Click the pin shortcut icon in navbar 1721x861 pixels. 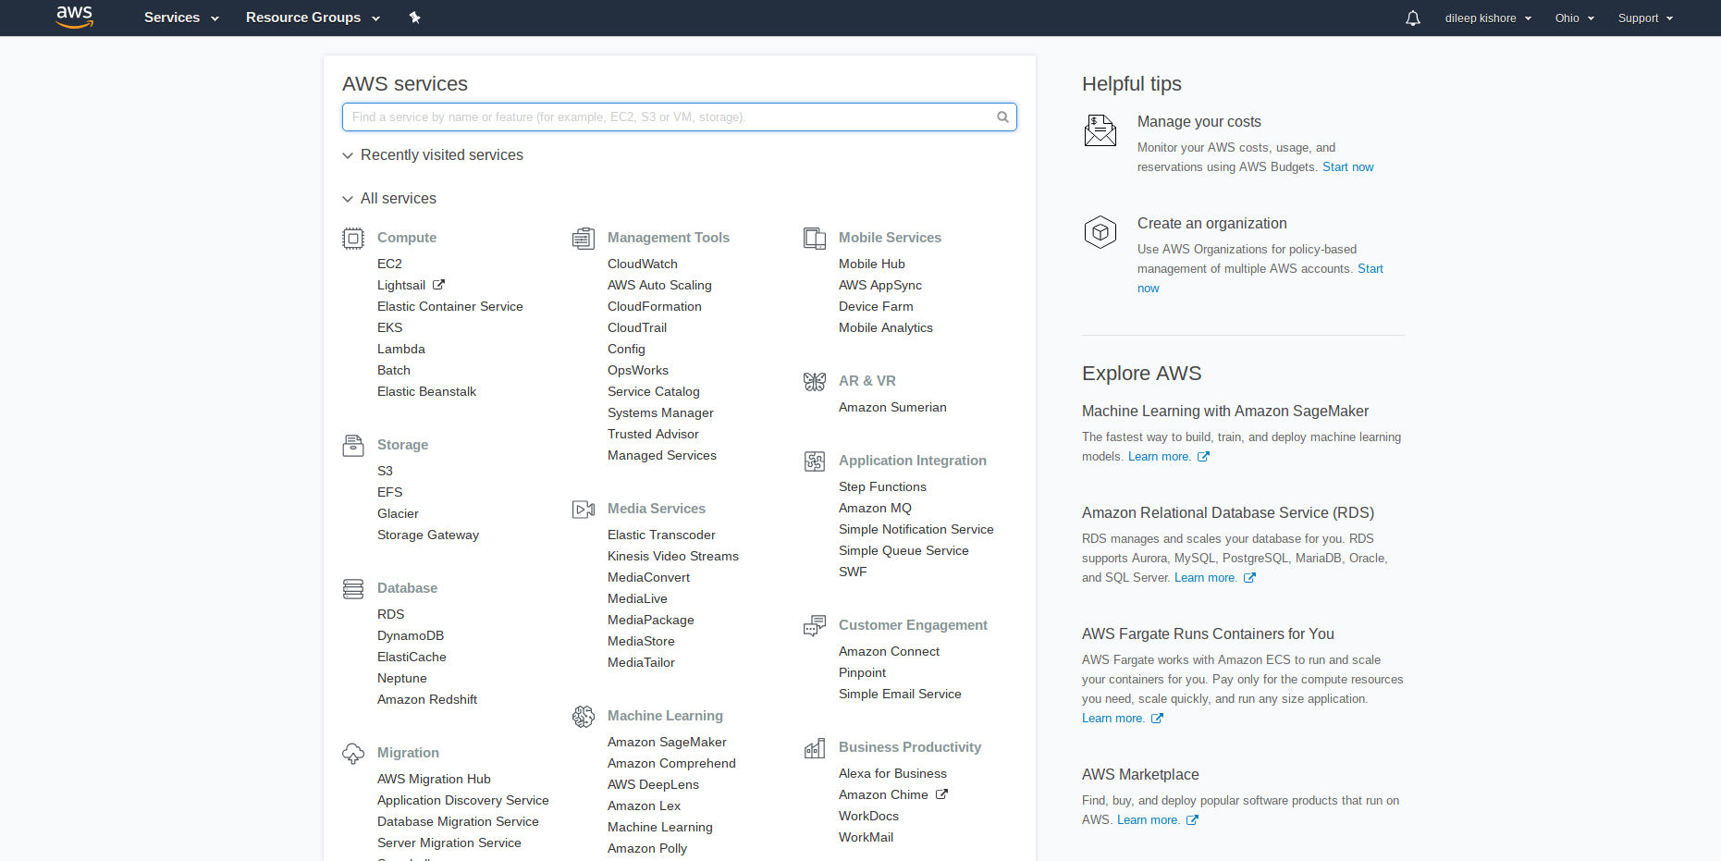[x=415, y=18]
